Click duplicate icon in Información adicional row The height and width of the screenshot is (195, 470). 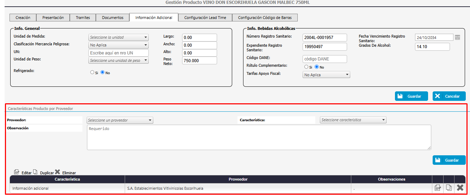[x=449, y=188]
